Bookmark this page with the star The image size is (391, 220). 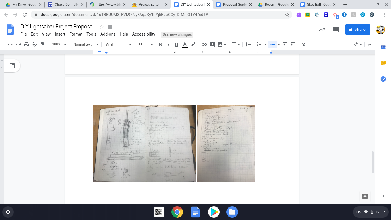pyautogui.click(x=287, y=15)
